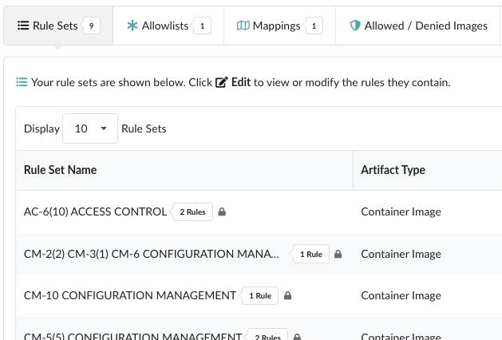Select the AC-6(10) ACCESS CONTROL rule set name
Screen dimensions: 502x340
[95, 212]
